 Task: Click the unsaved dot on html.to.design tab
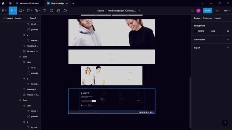67,3
